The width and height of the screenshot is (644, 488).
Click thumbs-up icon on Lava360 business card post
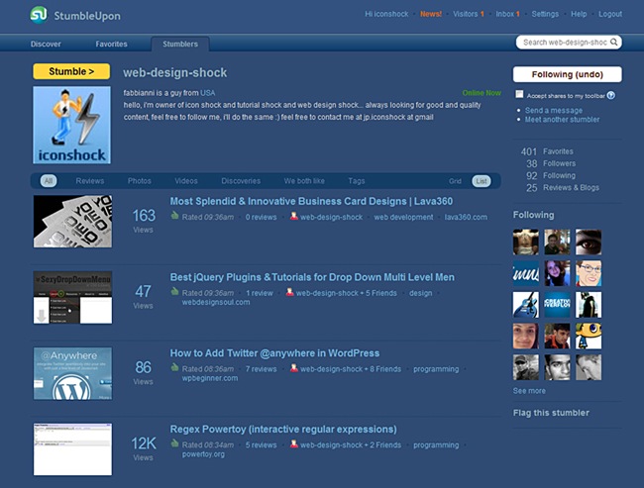[x=174, y=215]
